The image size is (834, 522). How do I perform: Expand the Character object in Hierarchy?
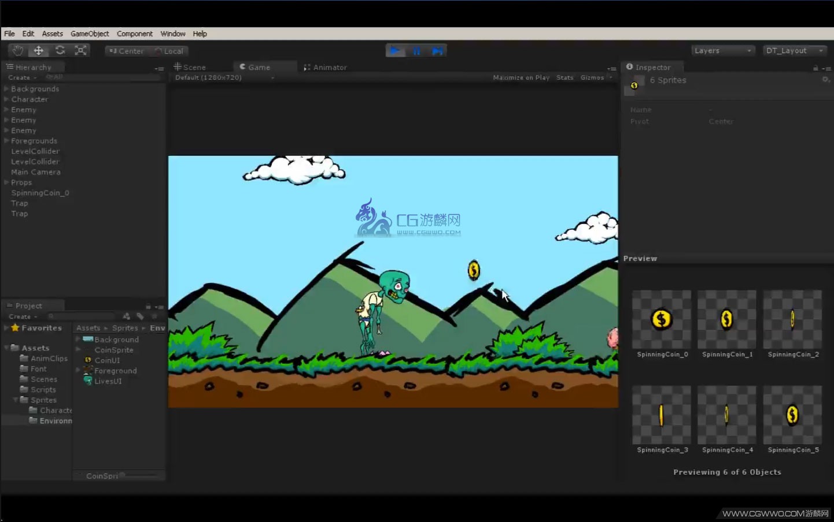(6, 99)
